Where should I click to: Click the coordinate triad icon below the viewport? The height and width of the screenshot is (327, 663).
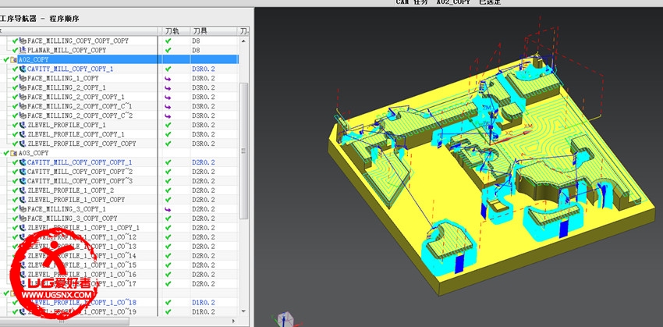[x=285, y=319]
